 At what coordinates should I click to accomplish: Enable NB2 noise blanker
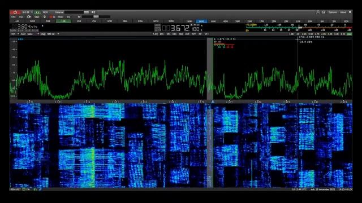click(x=181, y=34)
